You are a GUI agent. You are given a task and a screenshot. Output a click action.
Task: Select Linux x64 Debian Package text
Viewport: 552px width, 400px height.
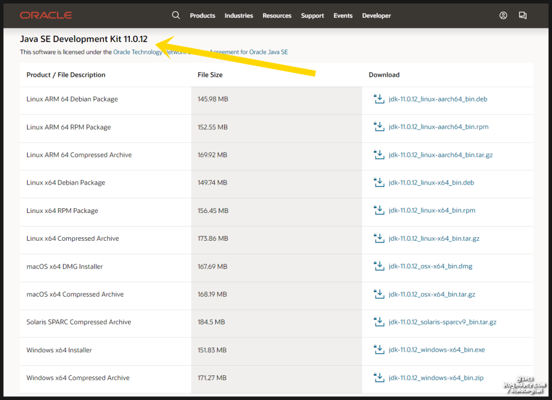[x=66, y=183]
